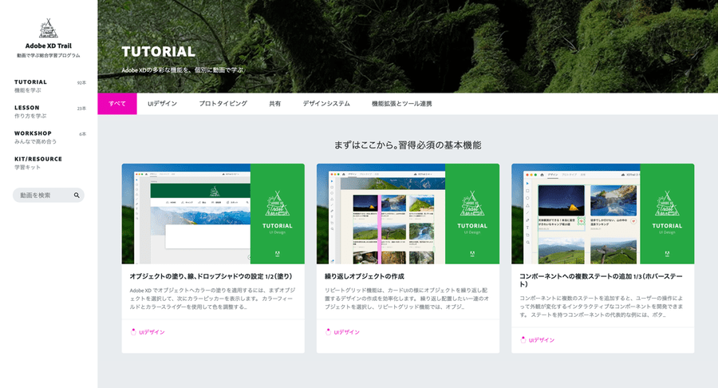The height and width of the screenshot is (388, 718).
Task: Click the tag icon on the first card
Action: pos(134,331)
